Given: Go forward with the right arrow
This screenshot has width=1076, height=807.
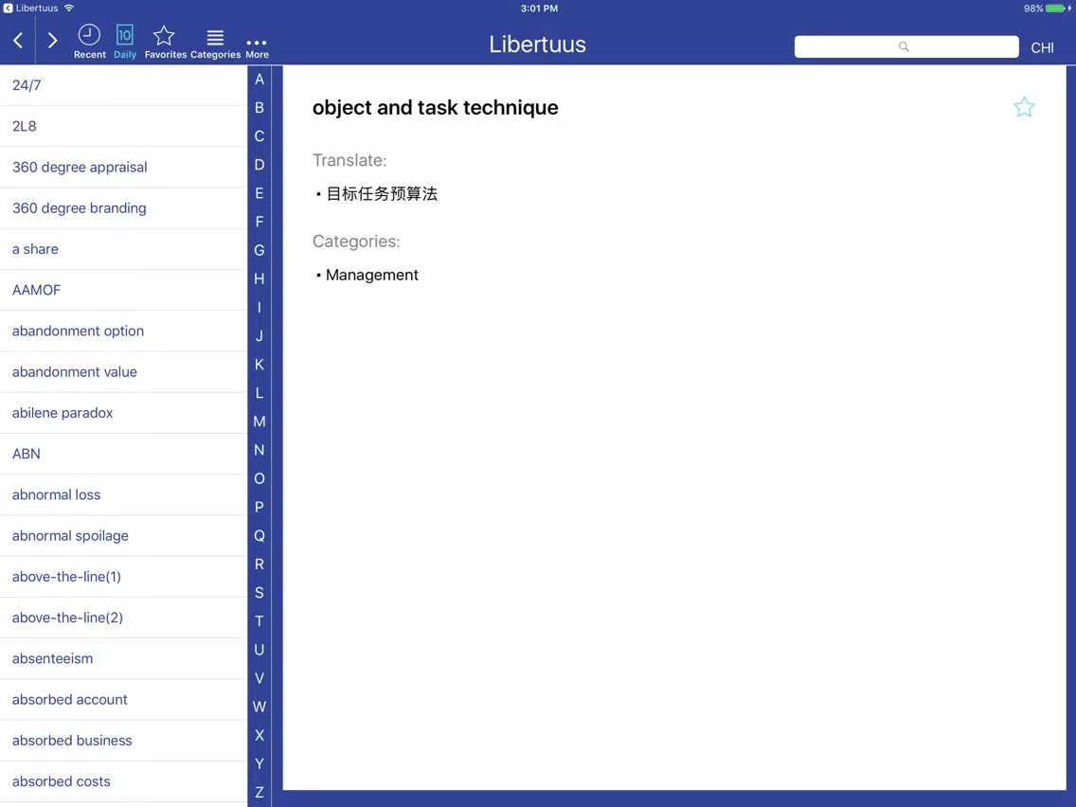Looking at the screenshot, I should click(x=52, y=41).
